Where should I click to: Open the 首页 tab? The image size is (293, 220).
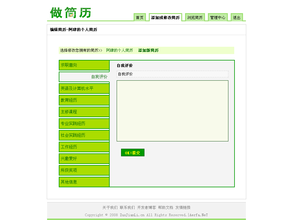tap(139, 17)
